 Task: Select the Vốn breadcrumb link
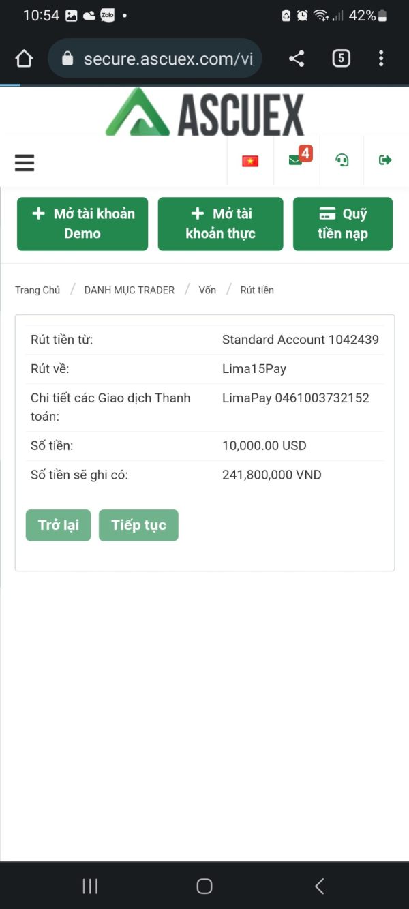coord(207,290)
